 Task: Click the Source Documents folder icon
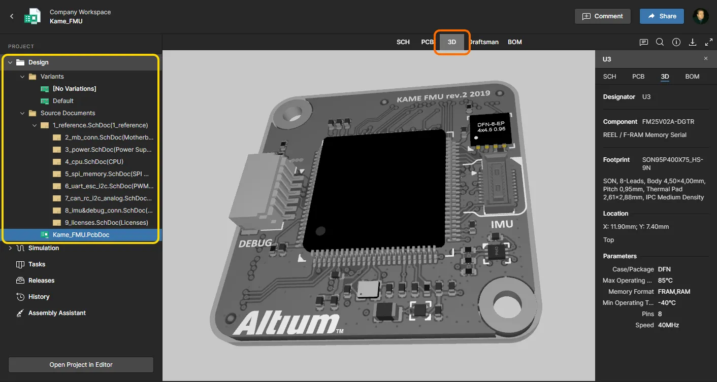32,113
